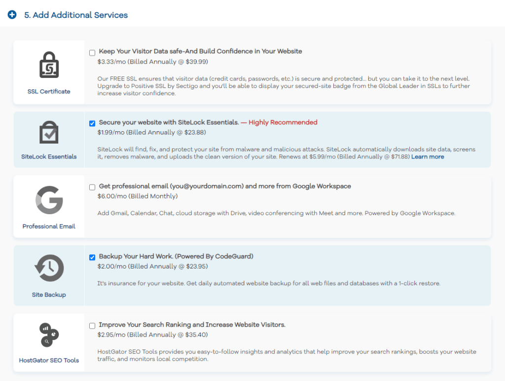505x381 pixels.
Task: Click the SSL Certificate padlock icon
Action: pyautogui.click(x=48, y=64)
